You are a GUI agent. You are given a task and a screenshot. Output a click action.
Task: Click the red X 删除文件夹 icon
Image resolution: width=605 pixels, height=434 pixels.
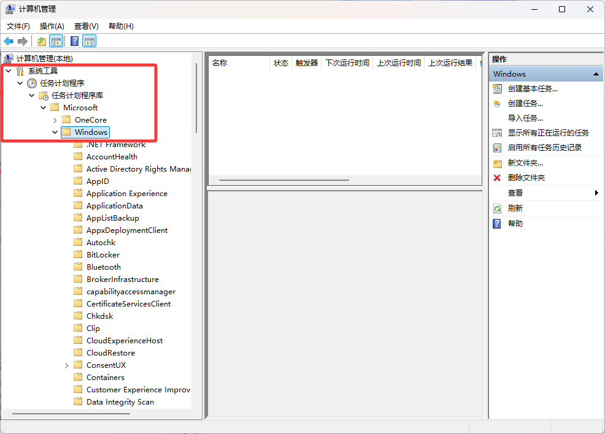[x=497, y=178]
